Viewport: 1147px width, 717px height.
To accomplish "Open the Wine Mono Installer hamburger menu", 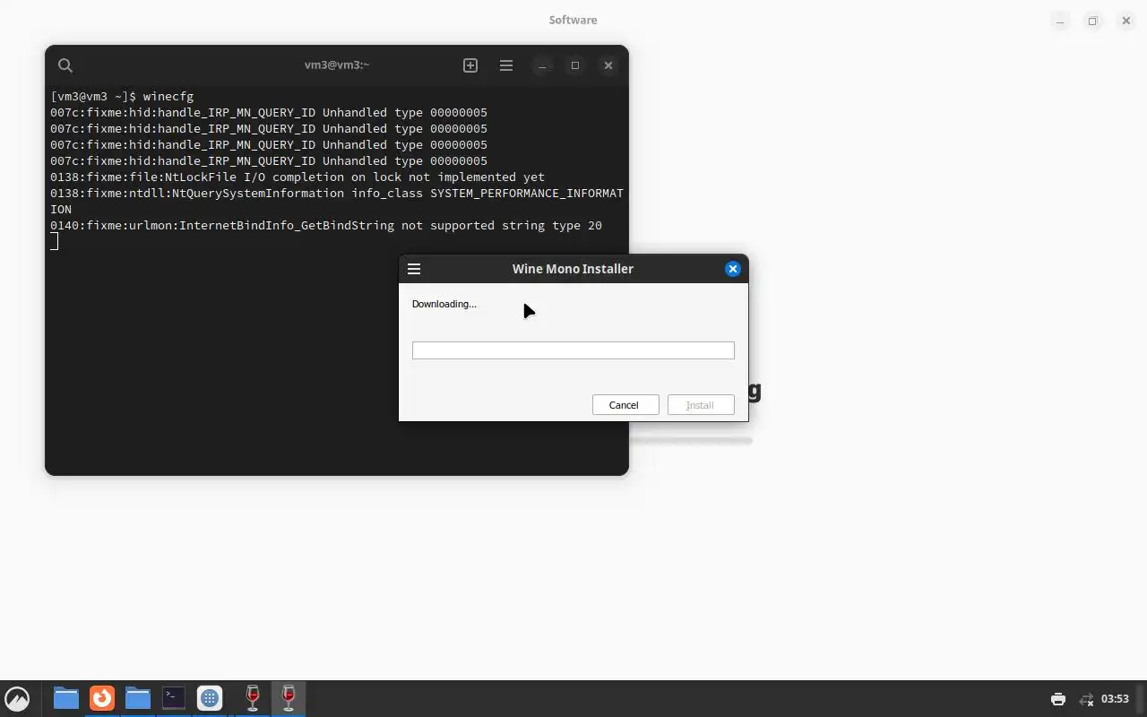I will point(414,269).
